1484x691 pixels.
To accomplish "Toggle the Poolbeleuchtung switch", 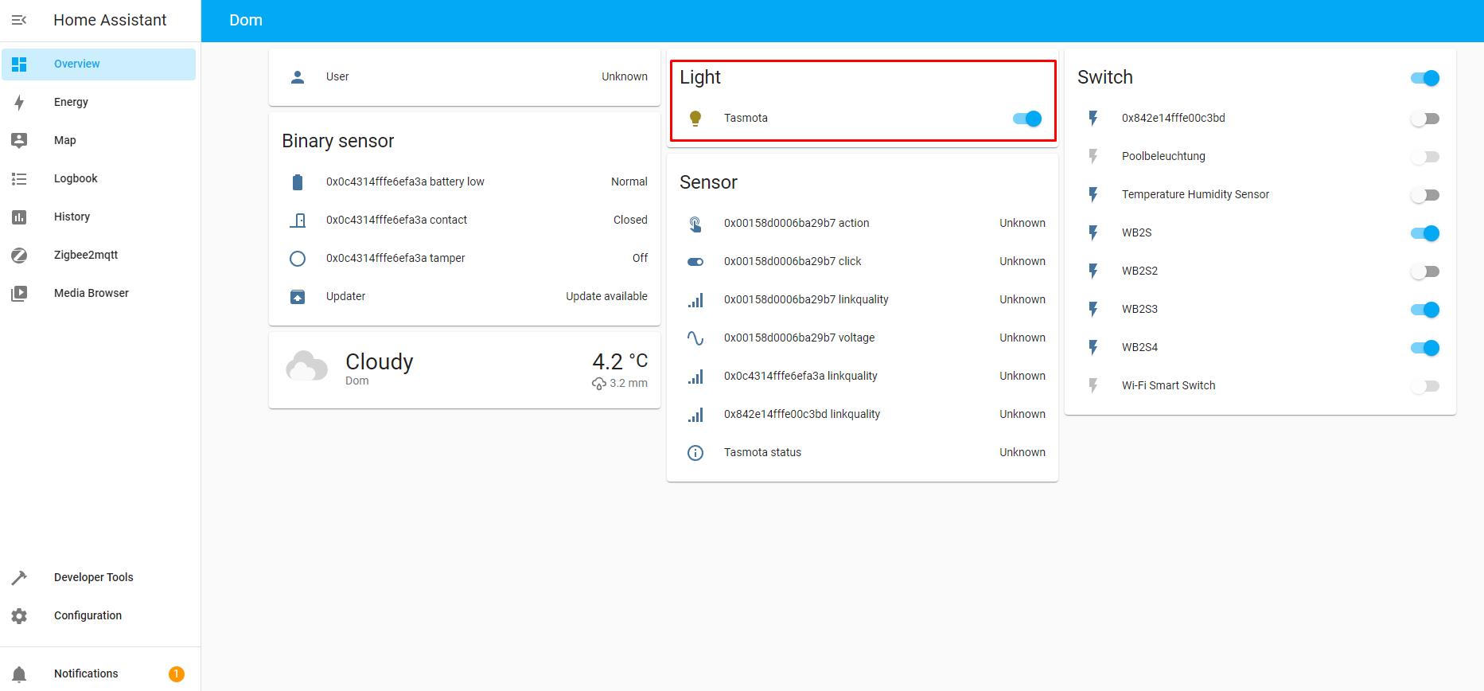I will pyautogui.click(x=1425, y=157).
